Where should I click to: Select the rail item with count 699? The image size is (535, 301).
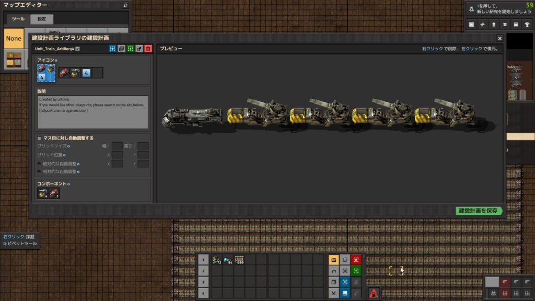pos(239,260)
